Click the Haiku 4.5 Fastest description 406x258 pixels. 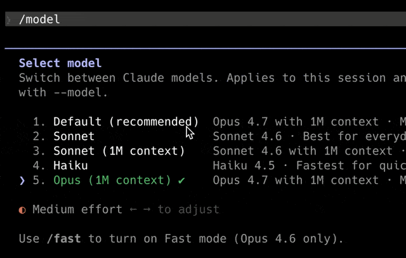(308, 166)
